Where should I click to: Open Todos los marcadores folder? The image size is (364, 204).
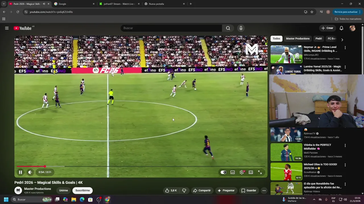[348, 19]
